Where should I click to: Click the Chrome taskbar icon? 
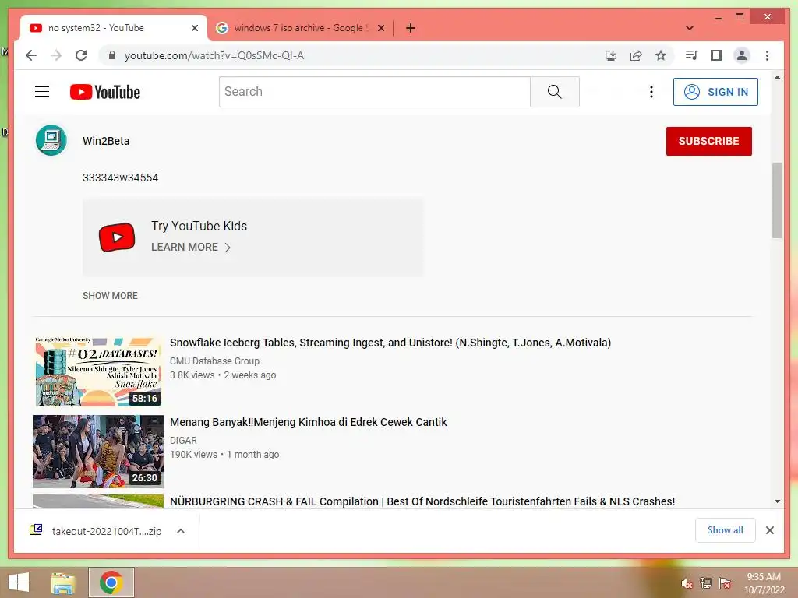111,582
